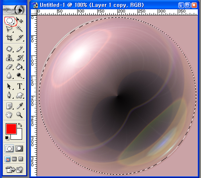Image resolution: width=201 pixels, height=178 pixels.
Task: Choose the Zoom magnifier tool
Action: tap(20, 115)
